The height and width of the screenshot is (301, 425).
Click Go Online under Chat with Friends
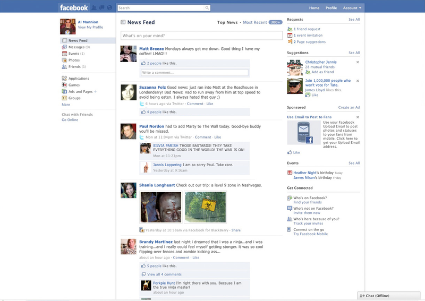pos(70,120)
